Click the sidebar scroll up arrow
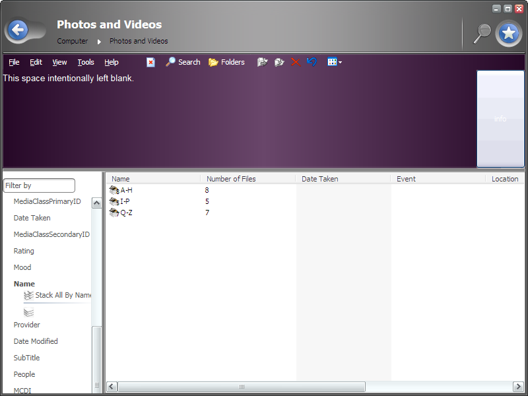Image resolution: width=528 pixels, height=396 pixels. [96, 203]
